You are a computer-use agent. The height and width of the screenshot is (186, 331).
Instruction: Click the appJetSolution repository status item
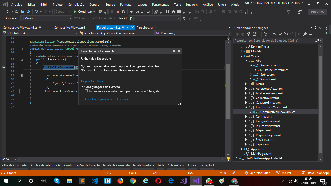[258, 173]
